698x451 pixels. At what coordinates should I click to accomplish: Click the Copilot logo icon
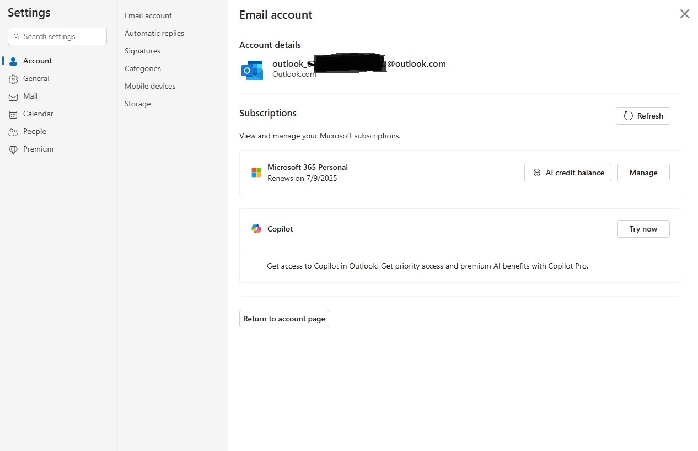(256, 228)
